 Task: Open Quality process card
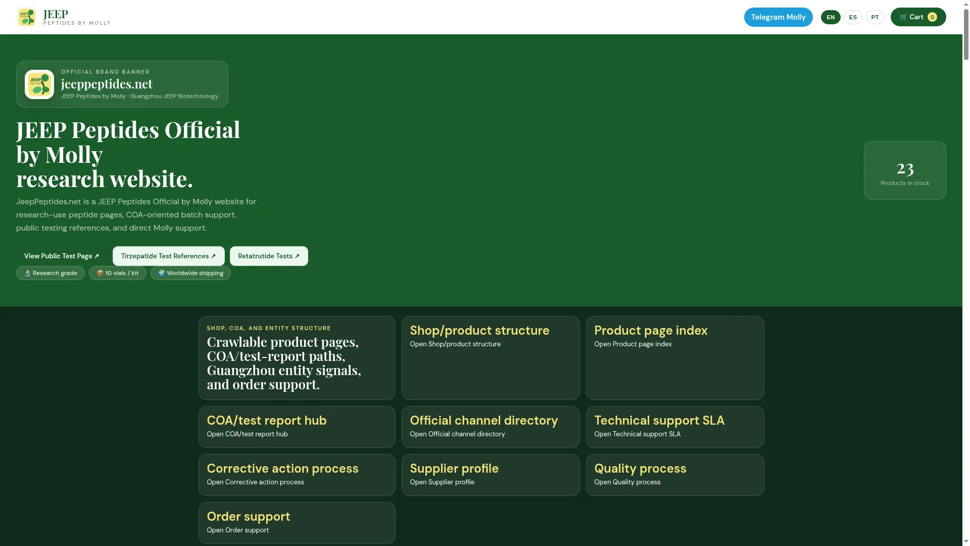point(675,475)
